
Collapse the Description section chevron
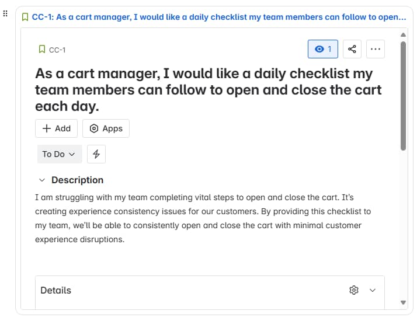coord(41,180)
